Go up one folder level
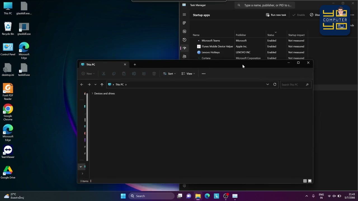This screenshot has height=201, width=358. [x=102, y=85]
